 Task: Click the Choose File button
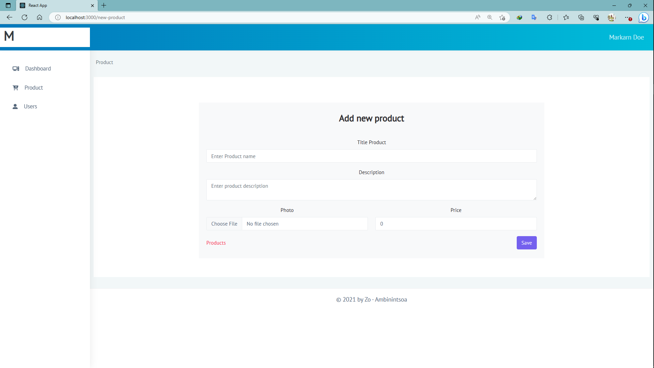[224, 224]
